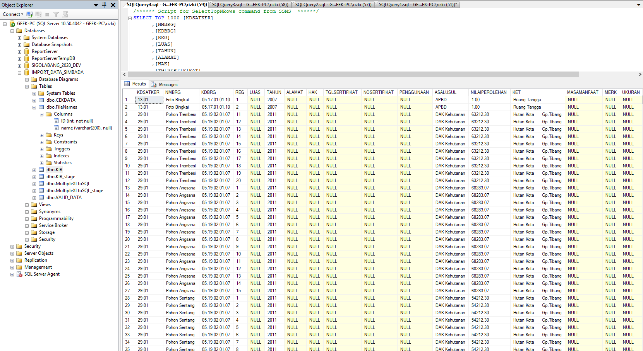Expand the Server Objects node
The width and height of the screenshot is (643, 351).
pyautogui.click(x=12, y=254)
